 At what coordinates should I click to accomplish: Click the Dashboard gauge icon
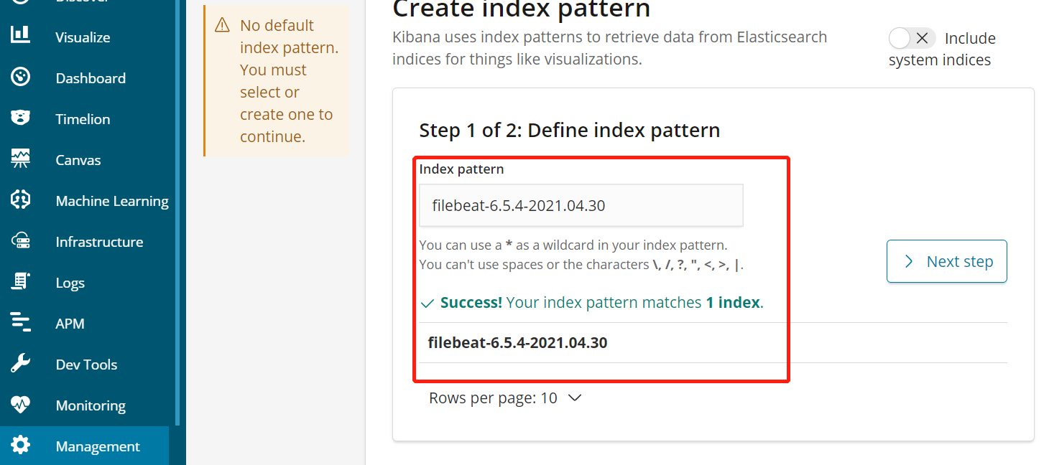[x=20, y=76]
